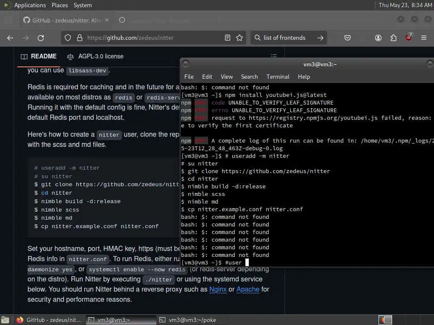
Task: Click terminal line '$ cp nitter.example.conf nitter.conf'
Action: click(x=242, y=209)
